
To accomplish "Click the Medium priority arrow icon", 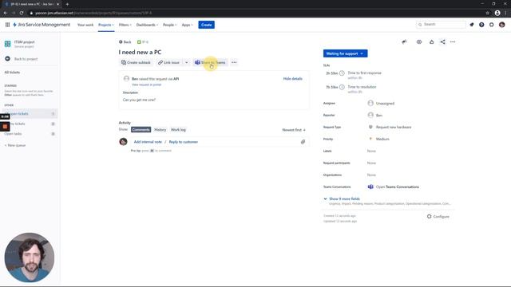I will click(x=370, y=139).
